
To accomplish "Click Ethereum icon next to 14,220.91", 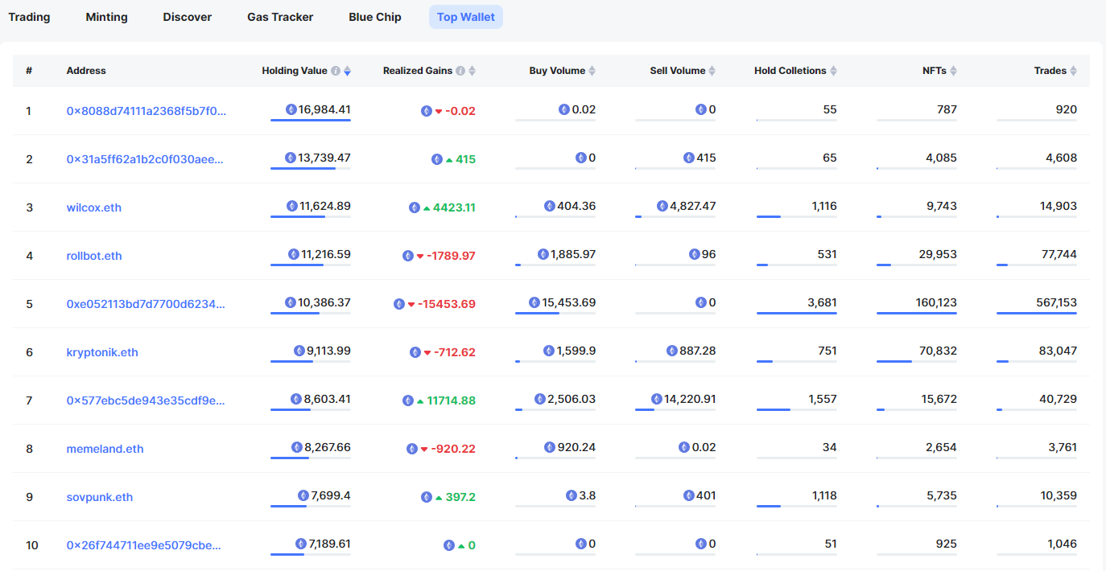I will (x=657, y=399).
